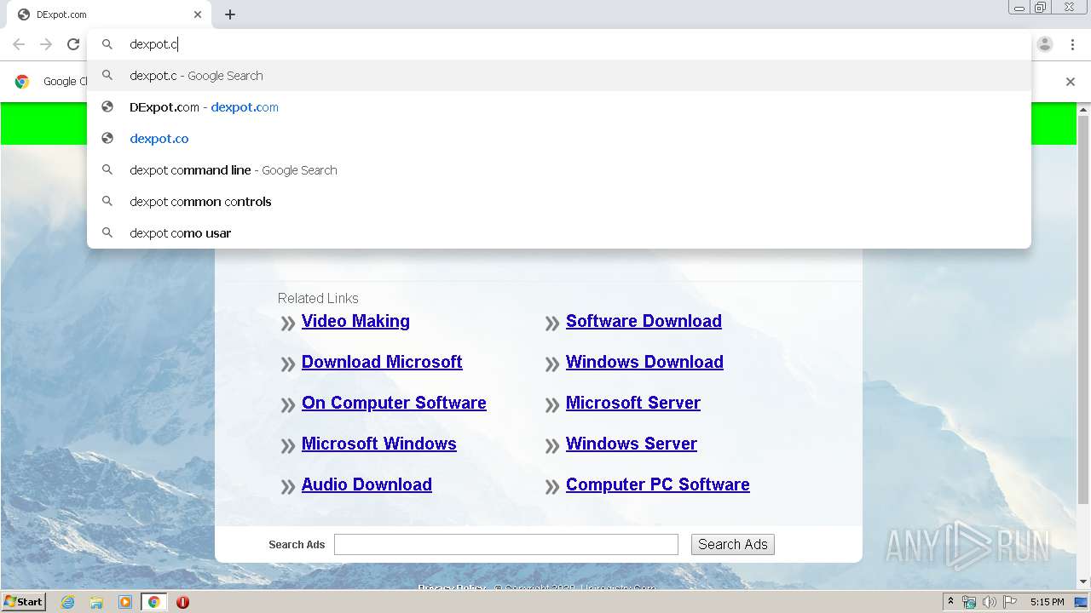Dismiss the Google Chrome info bar
This screenshot has width=1091, height=613.
1071,82
